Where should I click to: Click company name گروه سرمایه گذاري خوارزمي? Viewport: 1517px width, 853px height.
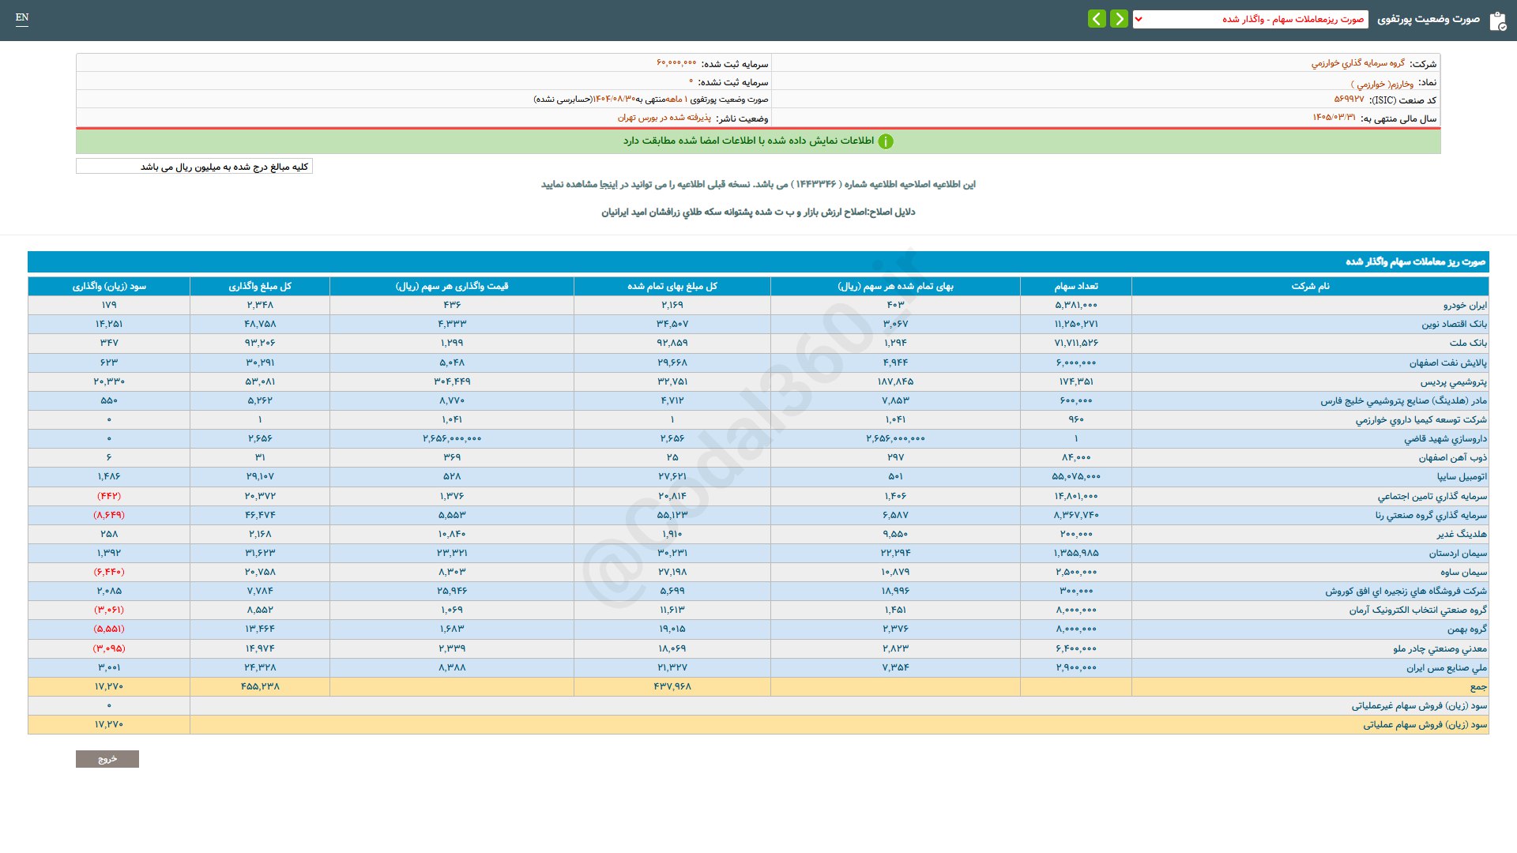point(1357,63)
